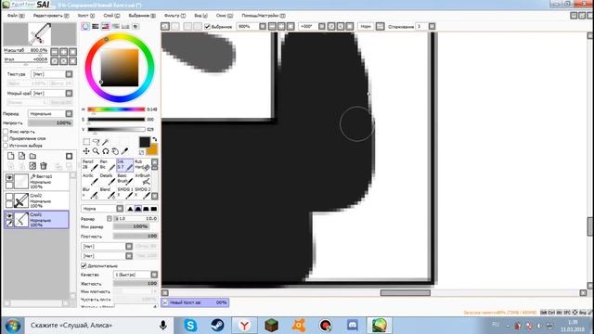594x334 pixels.
Task: Select the SMDG 2 tool
Action: point(142,192)
